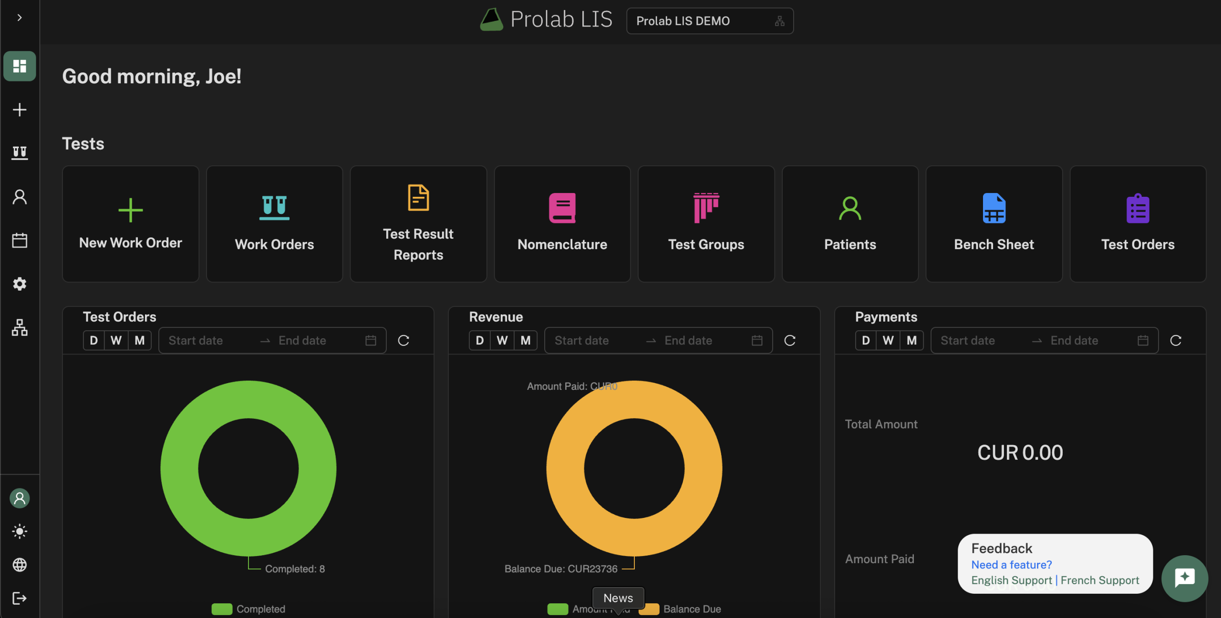Toggle light mode with sun icon

[x=20, y=531]
